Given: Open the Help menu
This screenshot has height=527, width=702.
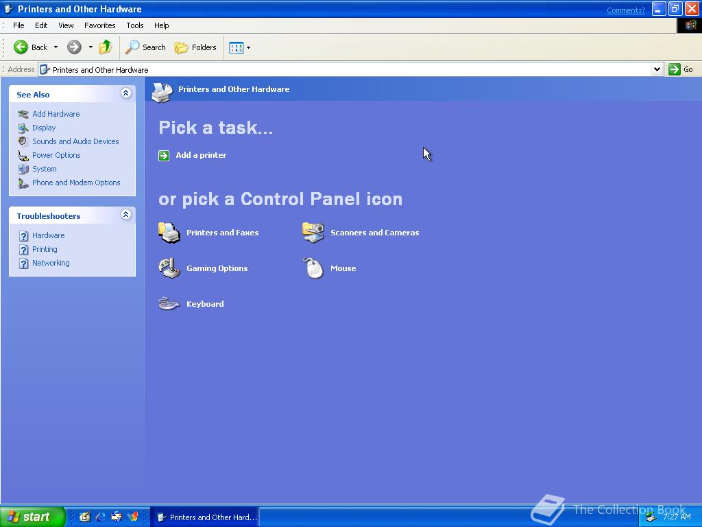Looking at the screenshot, I should click(x=162, y=25).
